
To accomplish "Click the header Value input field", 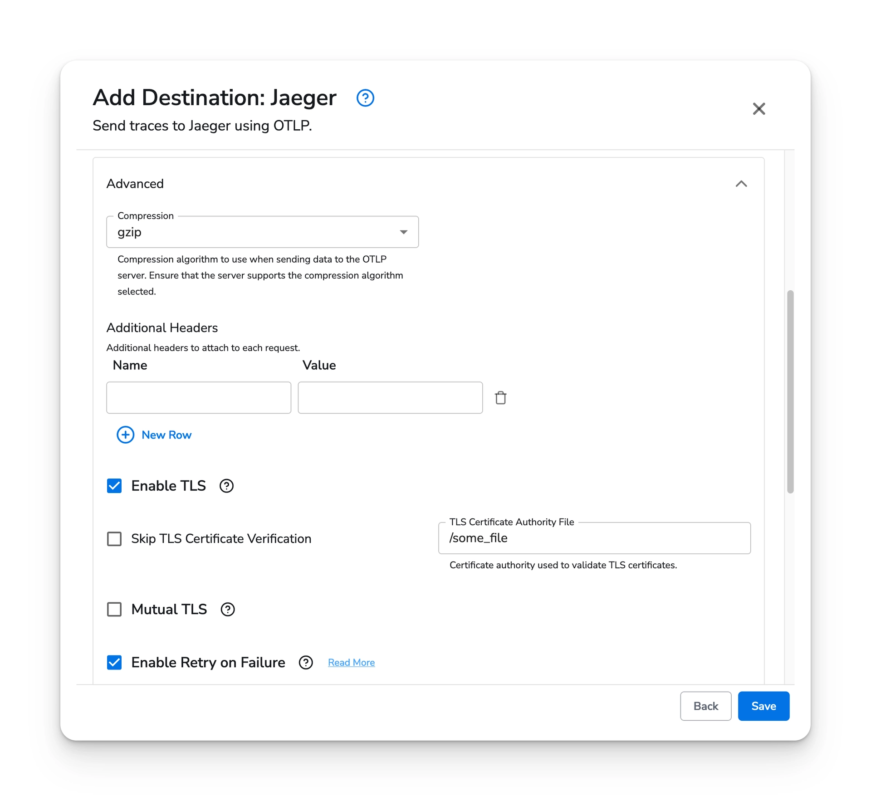I will (x=390, y=397).
